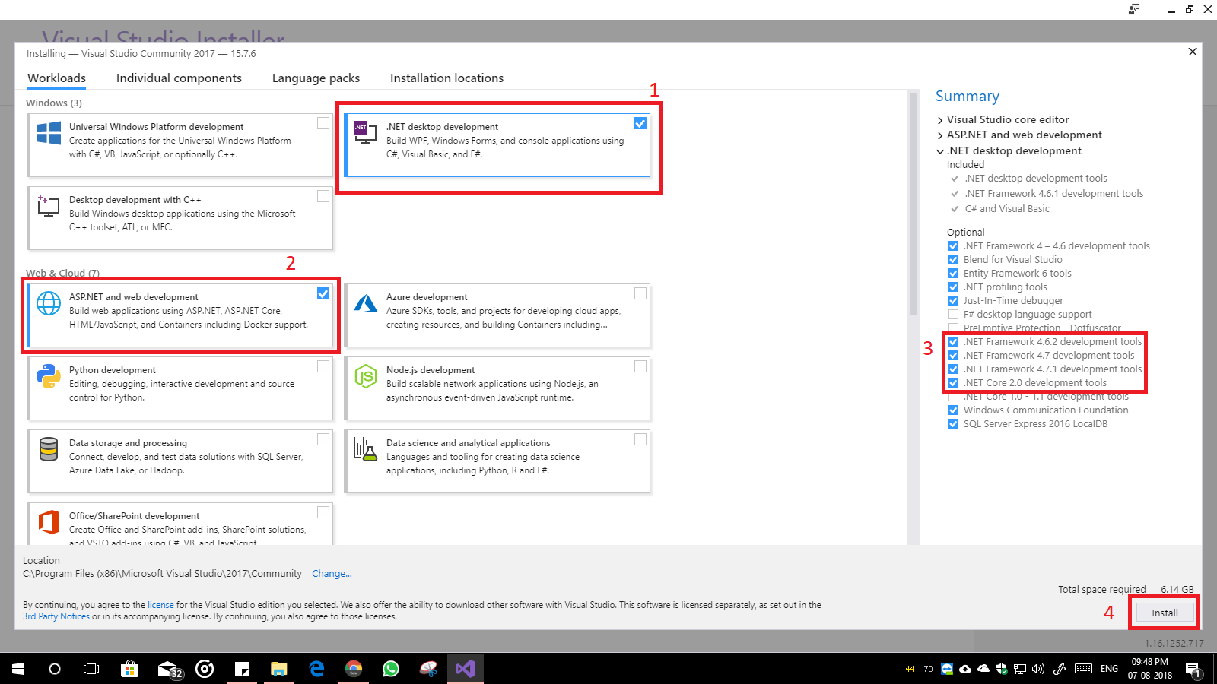Screen dimensions: 1217x684
Task: Click the Install button
Action: tap(1164, 612)
